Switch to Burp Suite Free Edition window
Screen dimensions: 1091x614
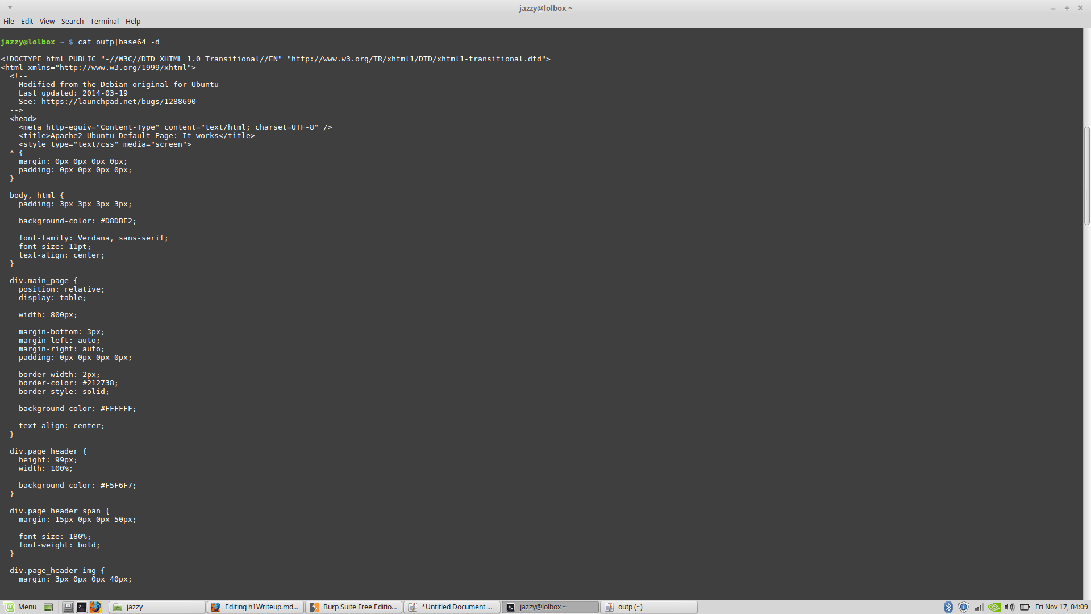click(354, 607)
